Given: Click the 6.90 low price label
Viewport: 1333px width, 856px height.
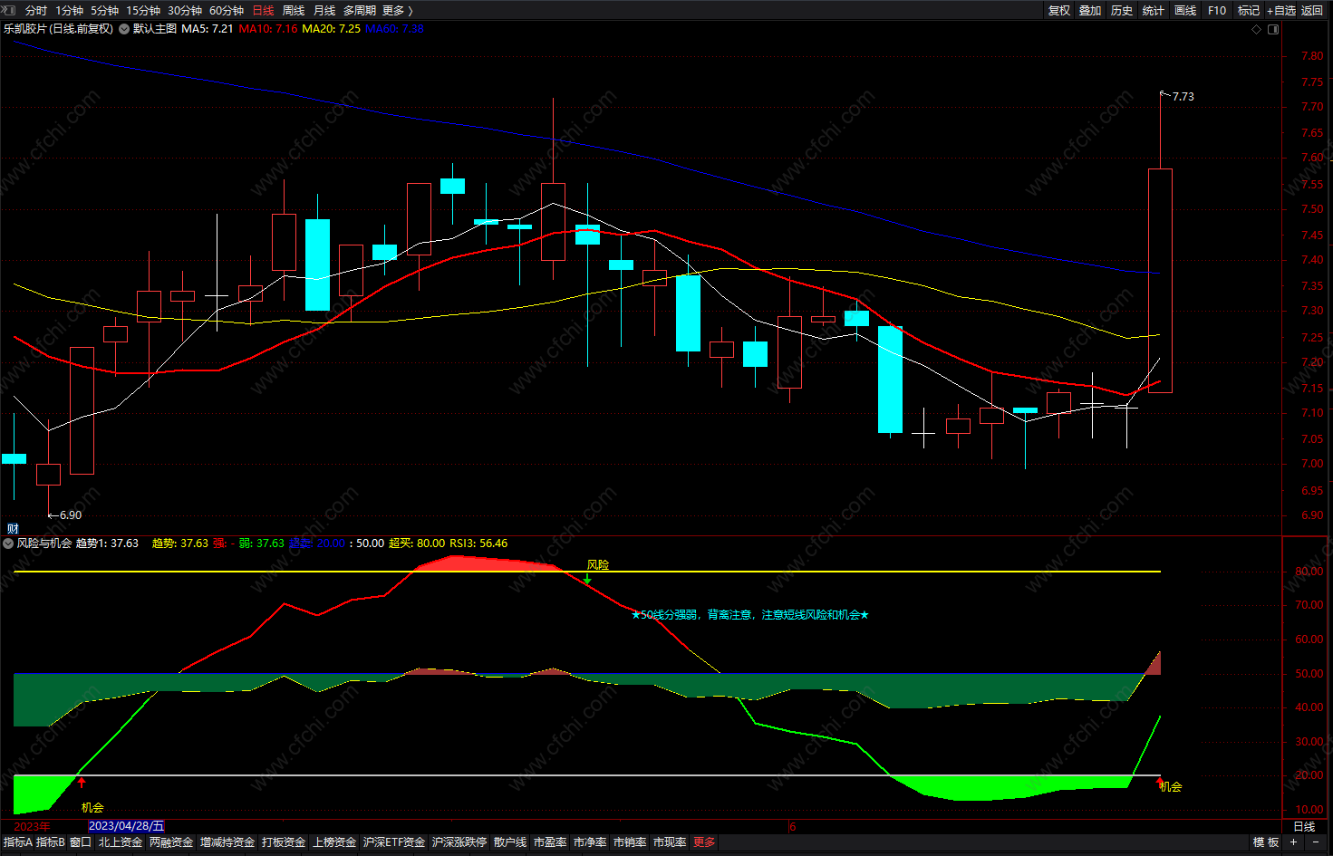Looking at the screenshot, I should pyautogui.click(x=71, y=515).
